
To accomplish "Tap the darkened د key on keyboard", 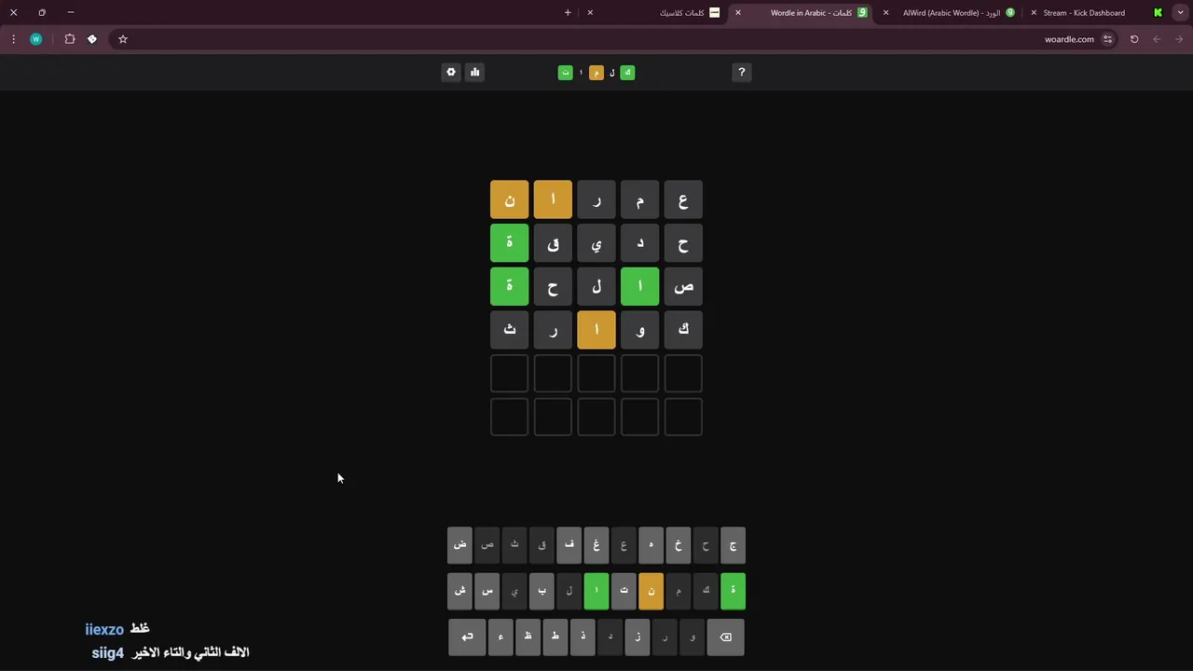I will pyautogui.click(x=610, y=637).
